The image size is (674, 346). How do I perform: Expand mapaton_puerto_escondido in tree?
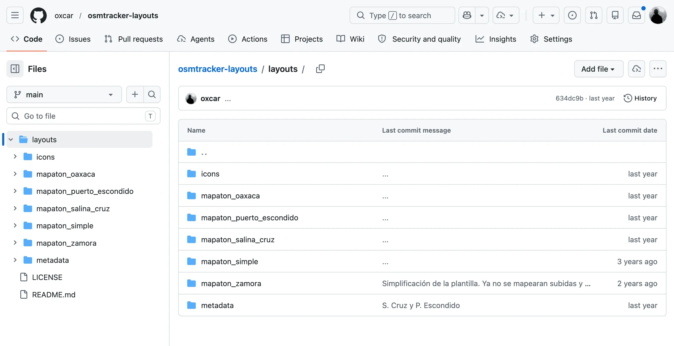pyautogui.click(x=15, y=191)
